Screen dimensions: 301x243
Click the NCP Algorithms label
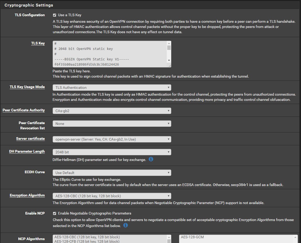click(31, 239)
